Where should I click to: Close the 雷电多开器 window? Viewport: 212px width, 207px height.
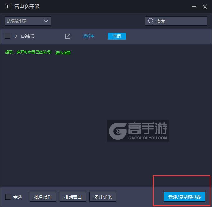[x=205, y=7]
